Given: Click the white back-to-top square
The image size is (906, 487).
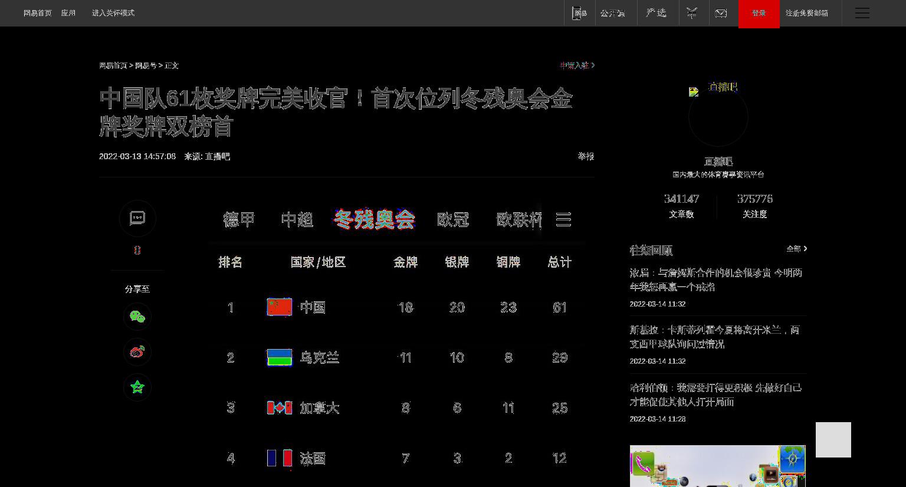Looking at the screenshot, I should pos(833,440).
